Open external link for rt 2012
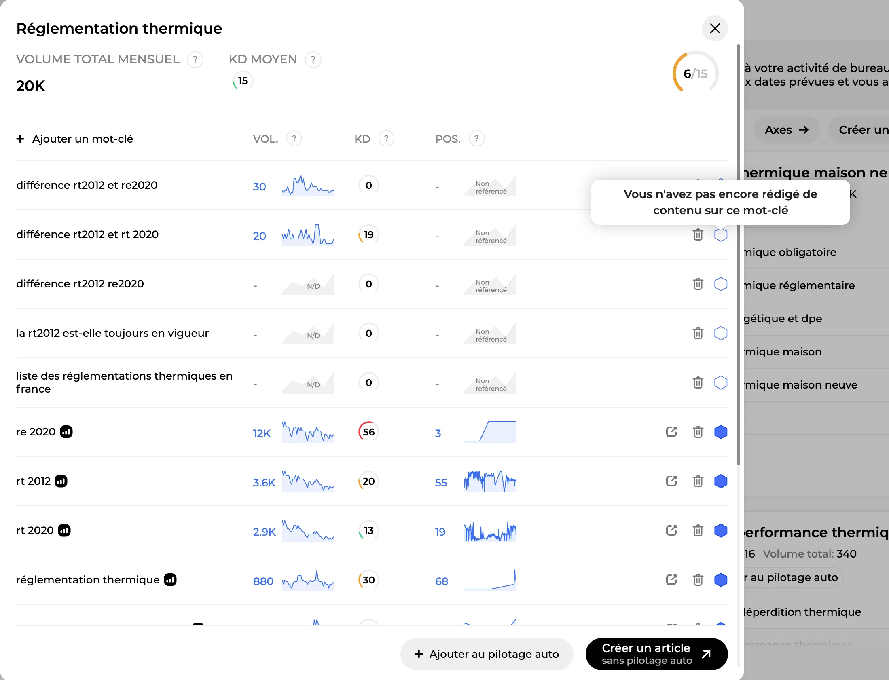Viewport: 889px width, 680px height. pos(671,481)
